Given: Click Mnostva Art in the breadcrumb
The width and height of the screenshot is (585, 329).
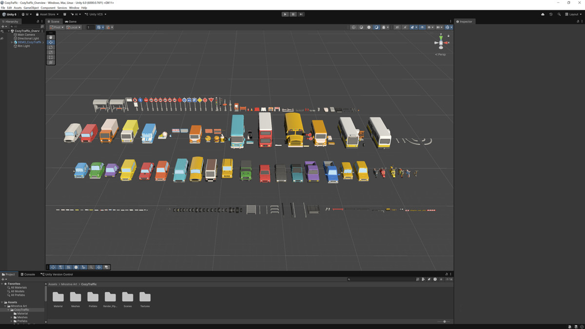Looking at the screenshot, I should point(69,284).
